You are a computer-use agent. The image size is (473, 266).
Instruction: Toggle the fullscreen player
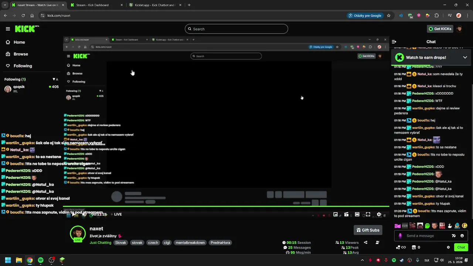coord(368,214)
